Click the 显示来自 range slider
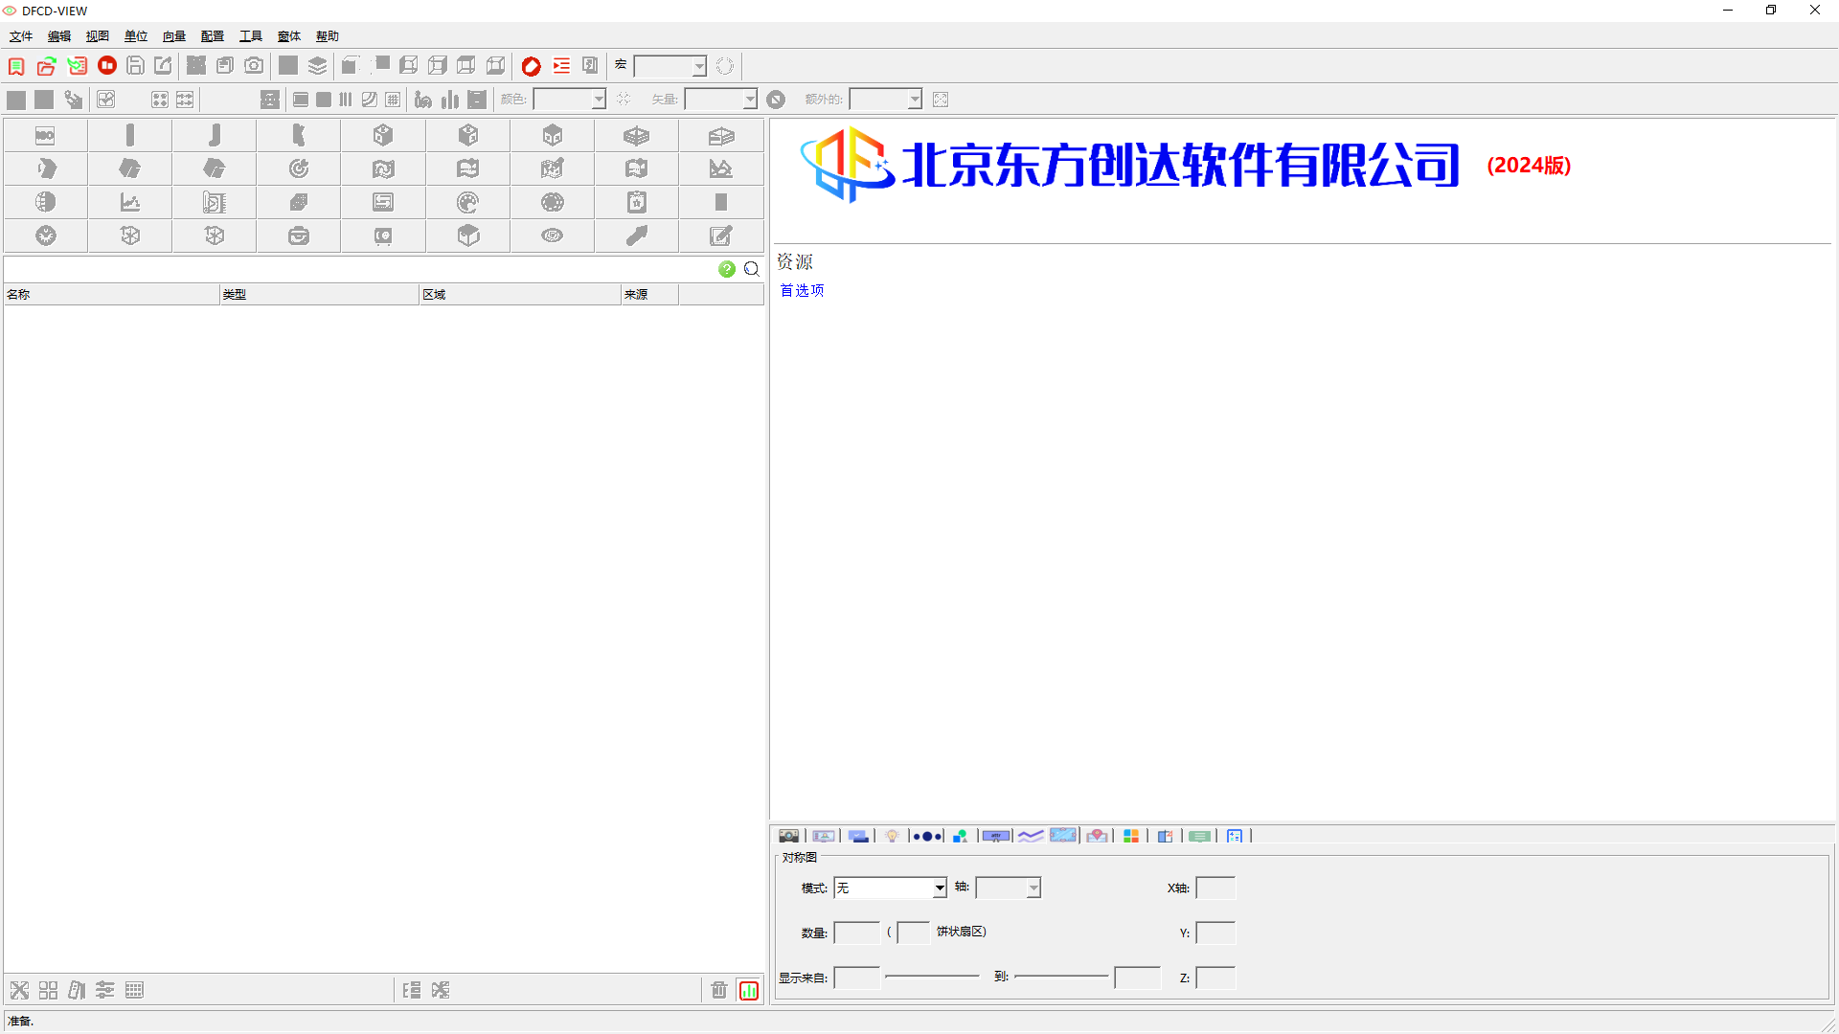The image size is (1839, 1034). click(932, 977)
